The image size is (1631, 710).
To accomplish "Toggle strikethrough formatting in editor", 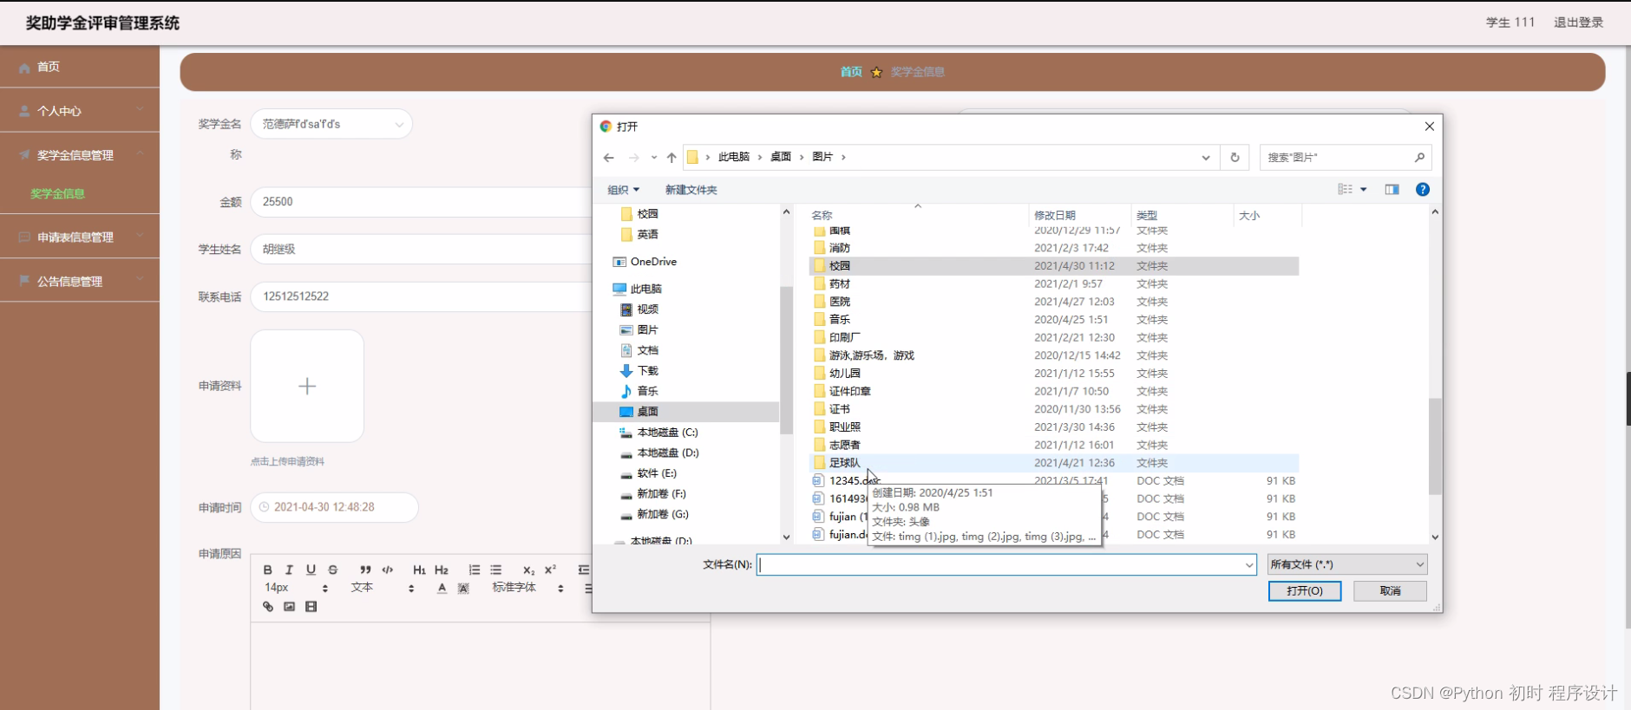I will 333,570.
